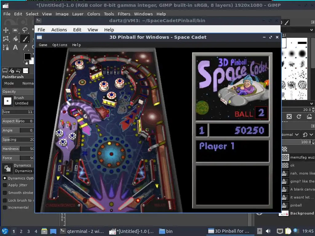Expand Dynamics Options section
This screenshot has width=315, height=236.
[5, 178]
